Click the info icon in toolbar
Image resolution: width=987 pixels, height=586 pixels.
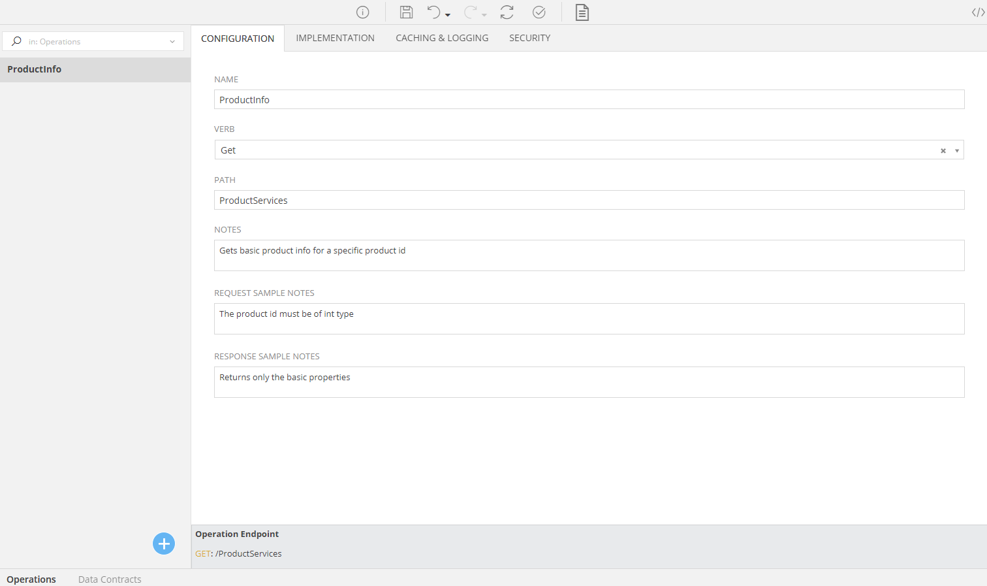pos(363,12)
